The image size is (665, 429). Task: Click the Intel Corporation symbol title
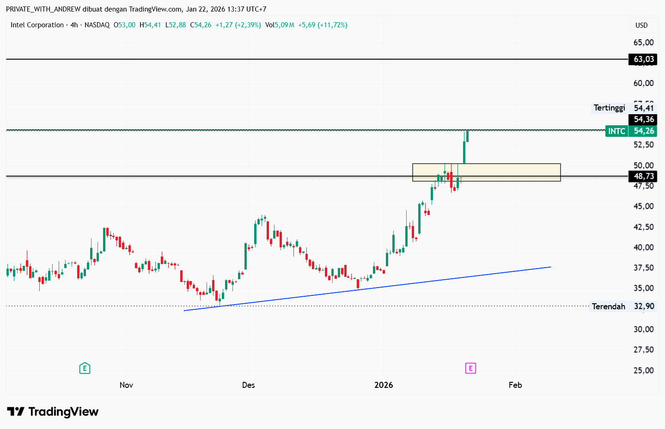click(37, 25)
